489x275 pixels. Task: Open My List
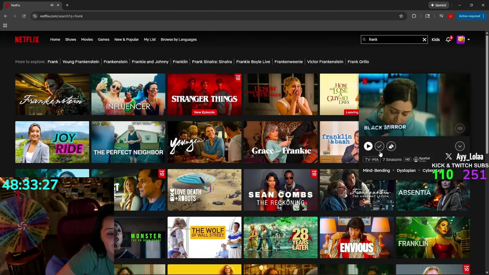point(150,39)
